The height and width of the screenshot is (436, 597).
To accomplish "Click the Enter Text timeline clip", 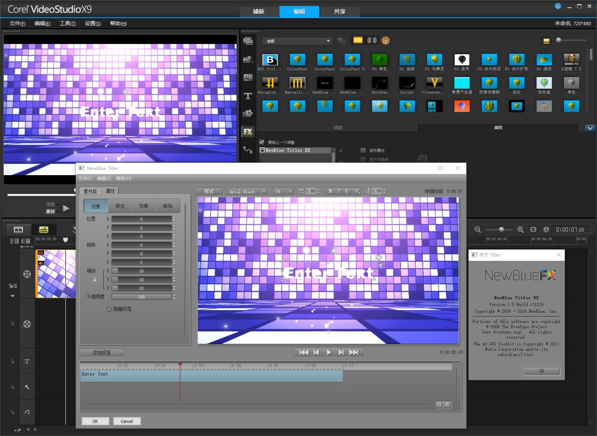I will coord(212,376).
